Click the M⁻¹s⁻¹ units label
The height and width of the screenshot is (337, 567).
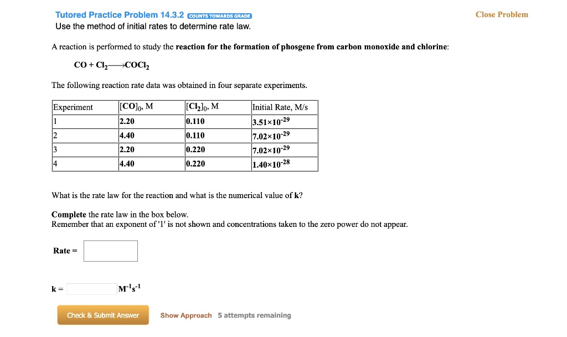[x=130, y=288]
